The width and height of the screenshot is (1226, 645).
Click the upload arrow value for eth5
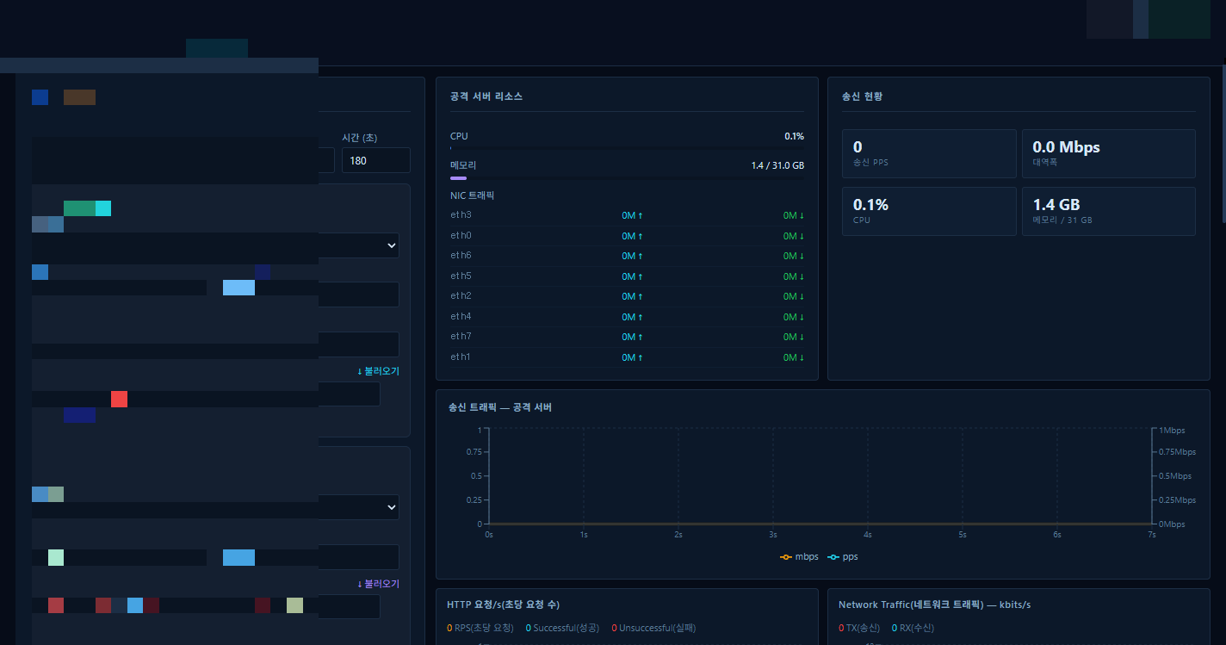click(633, 276)
